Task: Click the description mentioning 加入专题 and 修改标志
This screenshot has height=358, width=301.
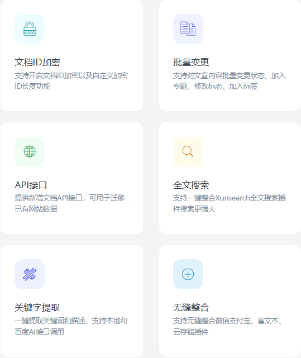Action: (230, 81)
